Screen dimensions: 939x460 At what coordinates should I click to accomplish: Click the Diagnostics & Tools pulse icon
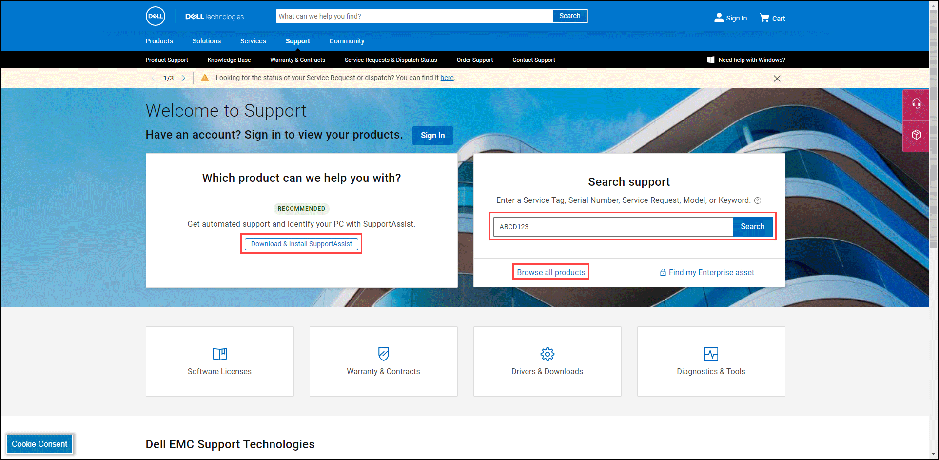[711, 354]
